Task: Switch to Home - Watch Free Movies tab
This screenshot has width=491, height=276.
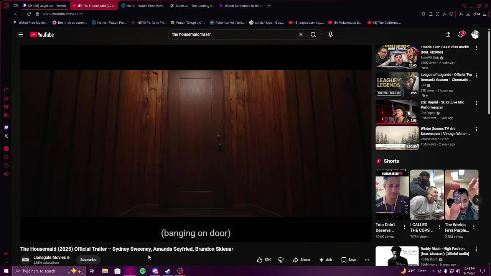Action: [143, 6]
